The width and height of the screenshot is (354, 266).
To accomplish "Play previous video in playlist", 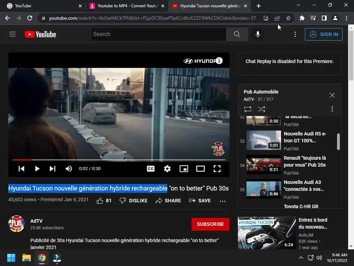I will coord(21,169).
